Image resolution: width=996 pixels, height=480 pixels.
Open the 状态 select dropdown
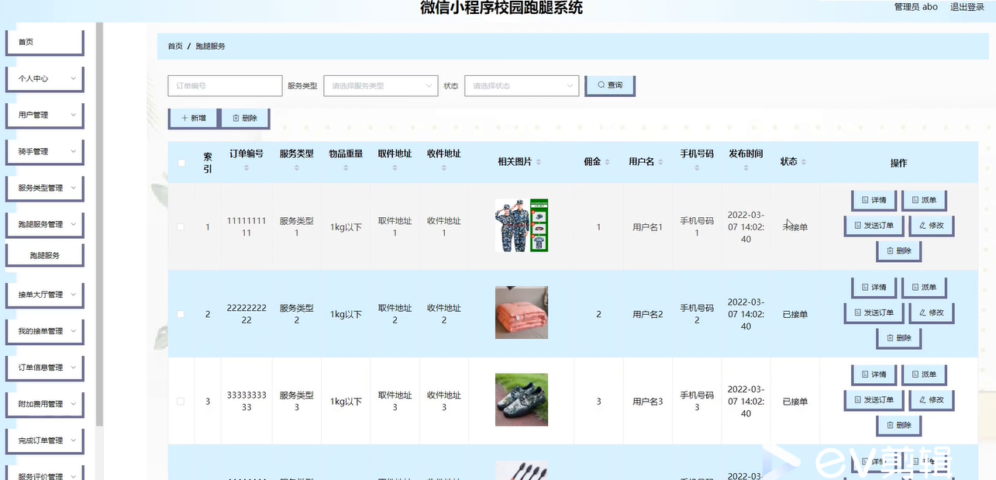pos(522,85)
